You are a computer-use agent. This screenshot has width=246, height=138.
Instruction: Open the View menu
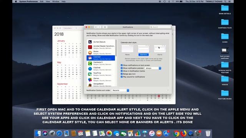48,2
